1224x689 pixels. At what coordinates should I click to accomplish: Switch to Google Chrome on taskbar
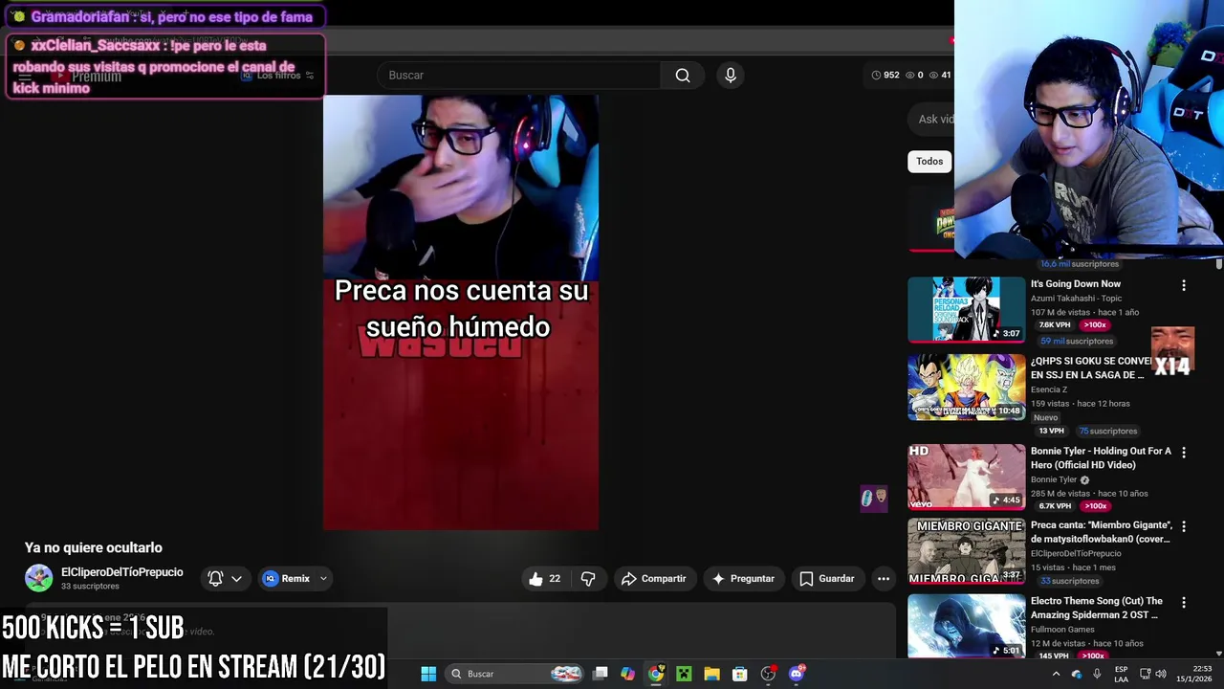(656, 674)
